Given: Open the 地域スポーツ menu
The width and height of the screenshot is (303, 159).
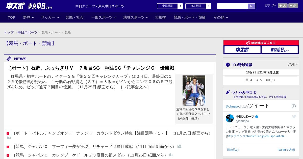Looking at the screenshot, I should 134,17.
